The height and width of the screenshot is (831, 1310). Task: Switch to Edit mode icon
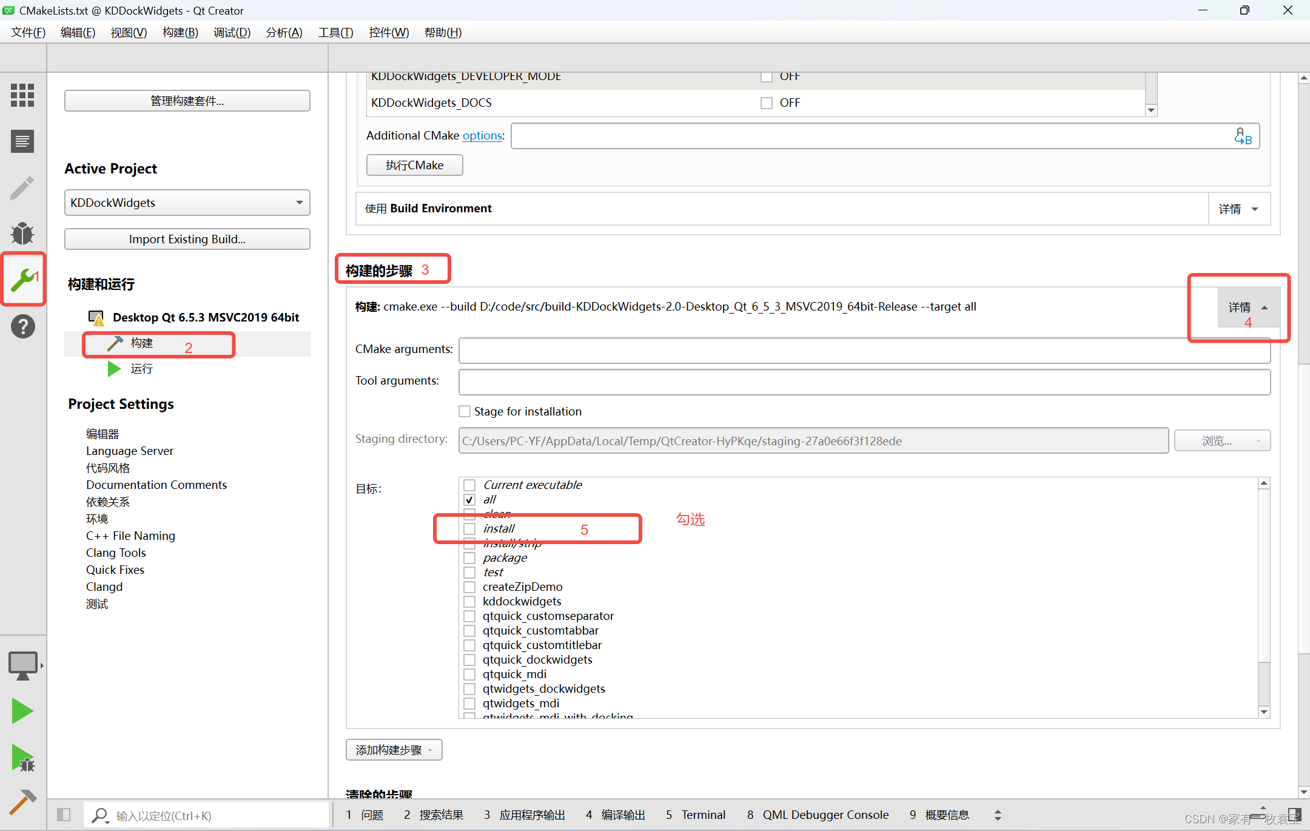click(22, 141)
